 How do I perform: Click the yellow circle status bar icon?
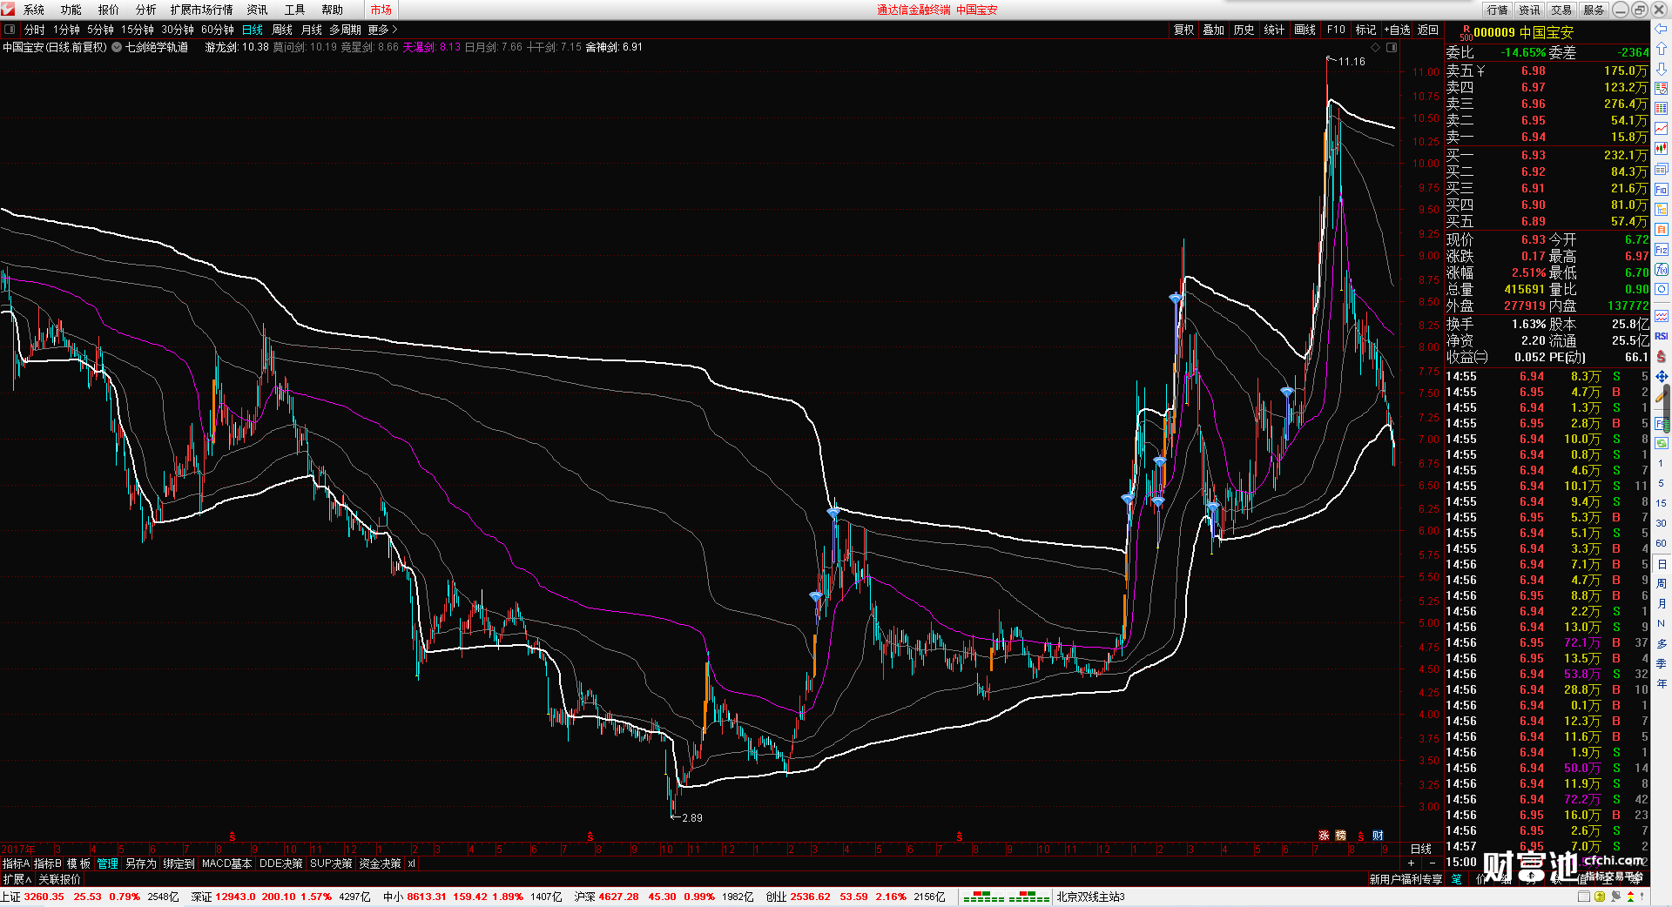[x=1600, y=897]
